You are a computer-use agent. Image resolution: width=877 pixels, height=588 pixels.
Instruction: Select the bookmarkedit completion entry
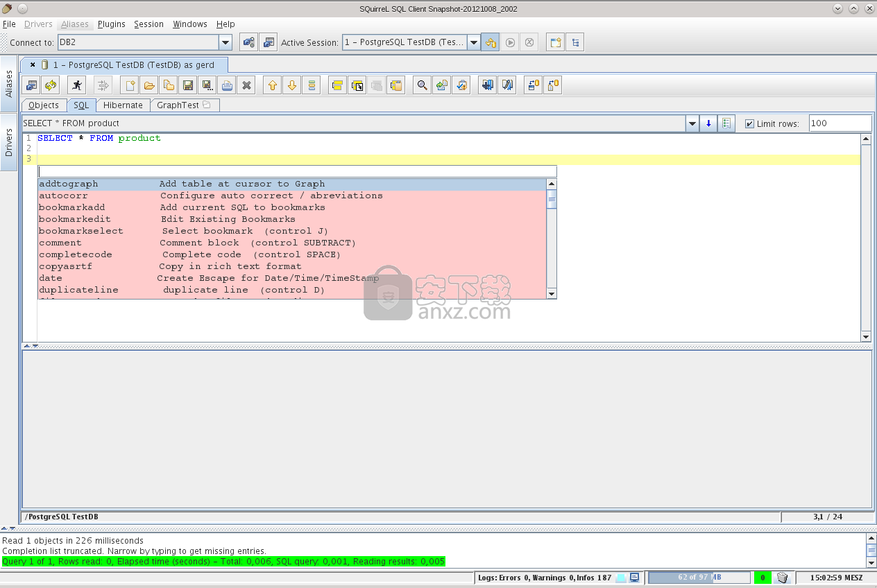point(292,220)
